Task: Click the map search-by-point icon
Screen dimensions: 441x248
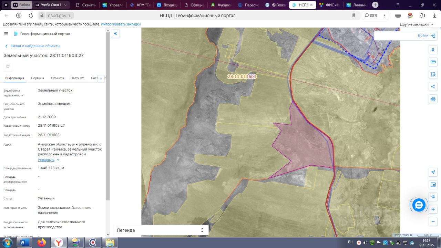Action: click(x=433, y=197)
